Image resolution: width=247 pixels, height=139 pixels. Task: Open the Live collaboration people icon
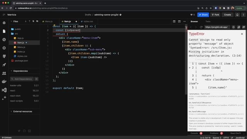[x=4, y=73]
